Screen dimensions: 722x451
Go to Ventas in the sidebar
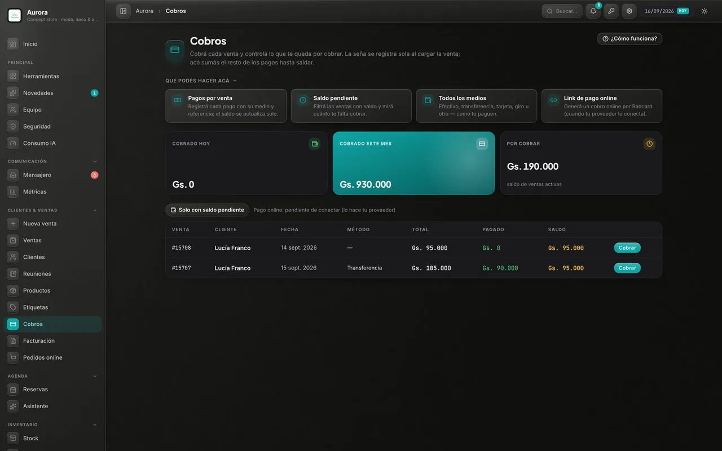tap(54, 241)
